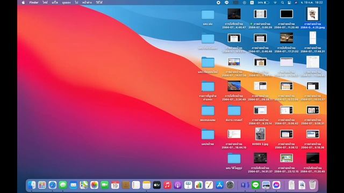Viewport: 344px width, 193px height.
Task: Select the 60969 3.jpg file thumbnail
Action: click(x=260, y=134)
